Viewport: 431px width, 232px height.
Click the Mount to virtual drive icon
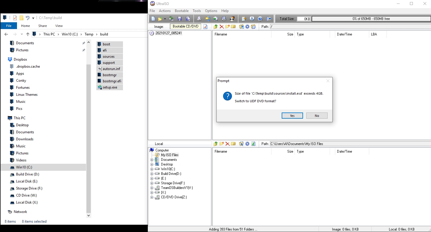[x=224, y=19]
